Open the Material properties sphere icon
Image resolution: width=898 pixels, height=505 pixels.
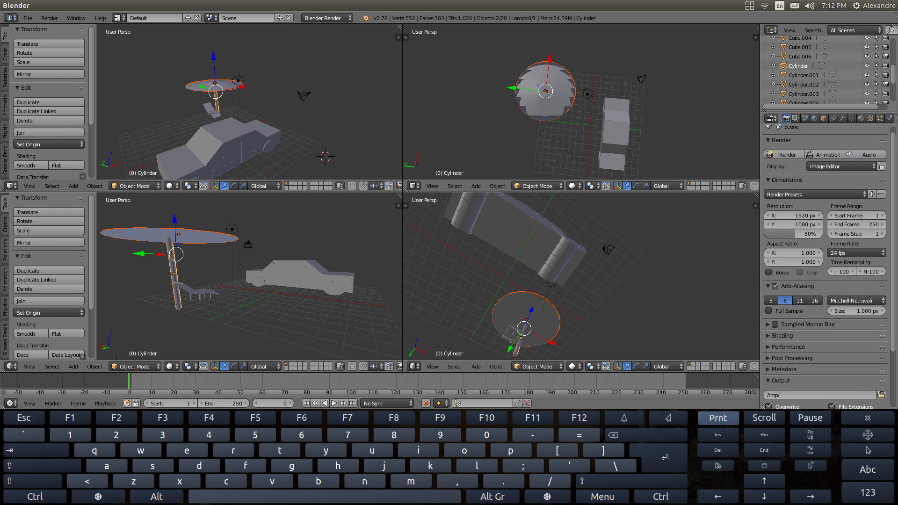click(x=861, y=118)
